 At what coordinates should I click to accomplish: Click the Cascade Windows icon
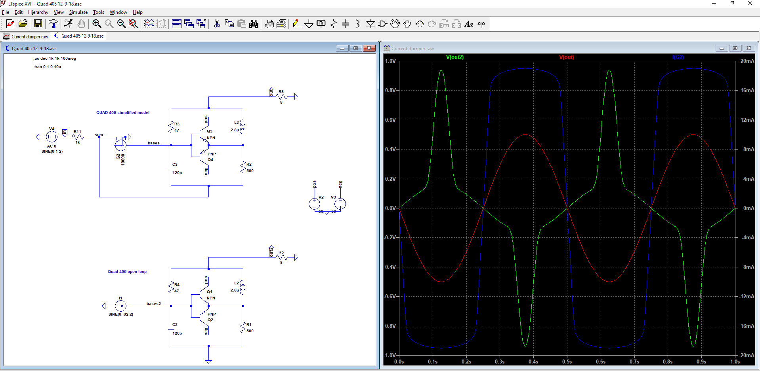(x=189, y=24)
